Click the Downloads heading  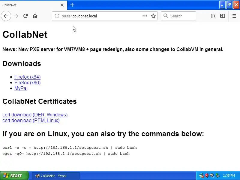click(x=22, y=64)
